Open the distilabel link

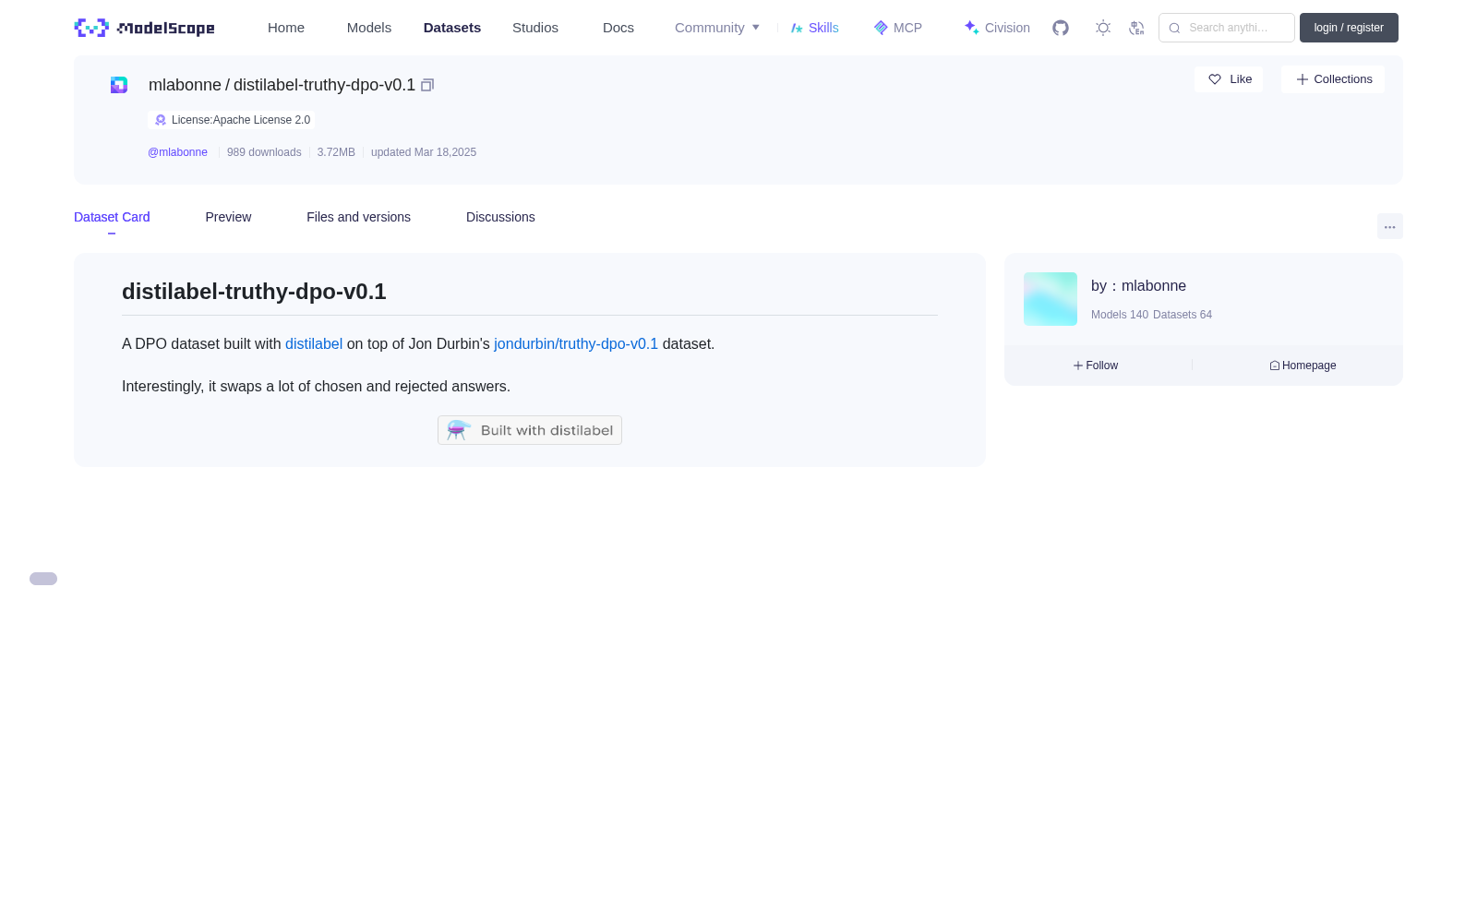tap(314, 344)
